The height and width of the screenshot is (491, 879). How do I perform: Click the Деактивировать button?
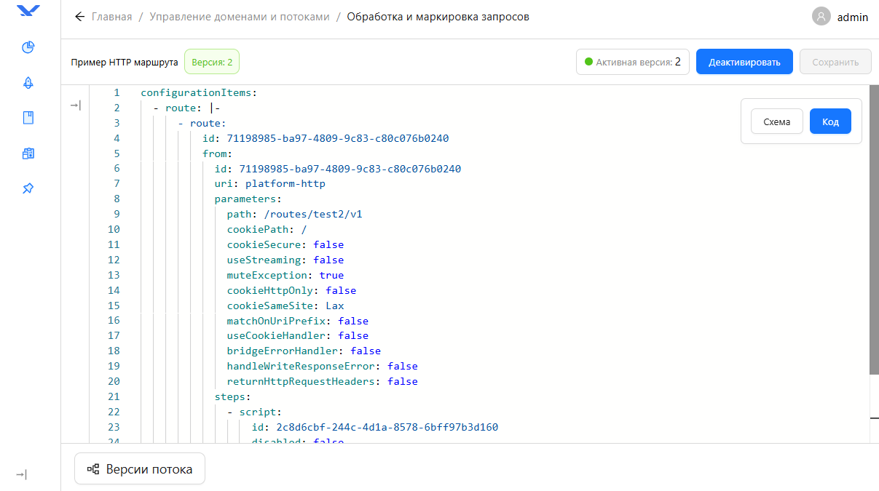tap(744, 62)
